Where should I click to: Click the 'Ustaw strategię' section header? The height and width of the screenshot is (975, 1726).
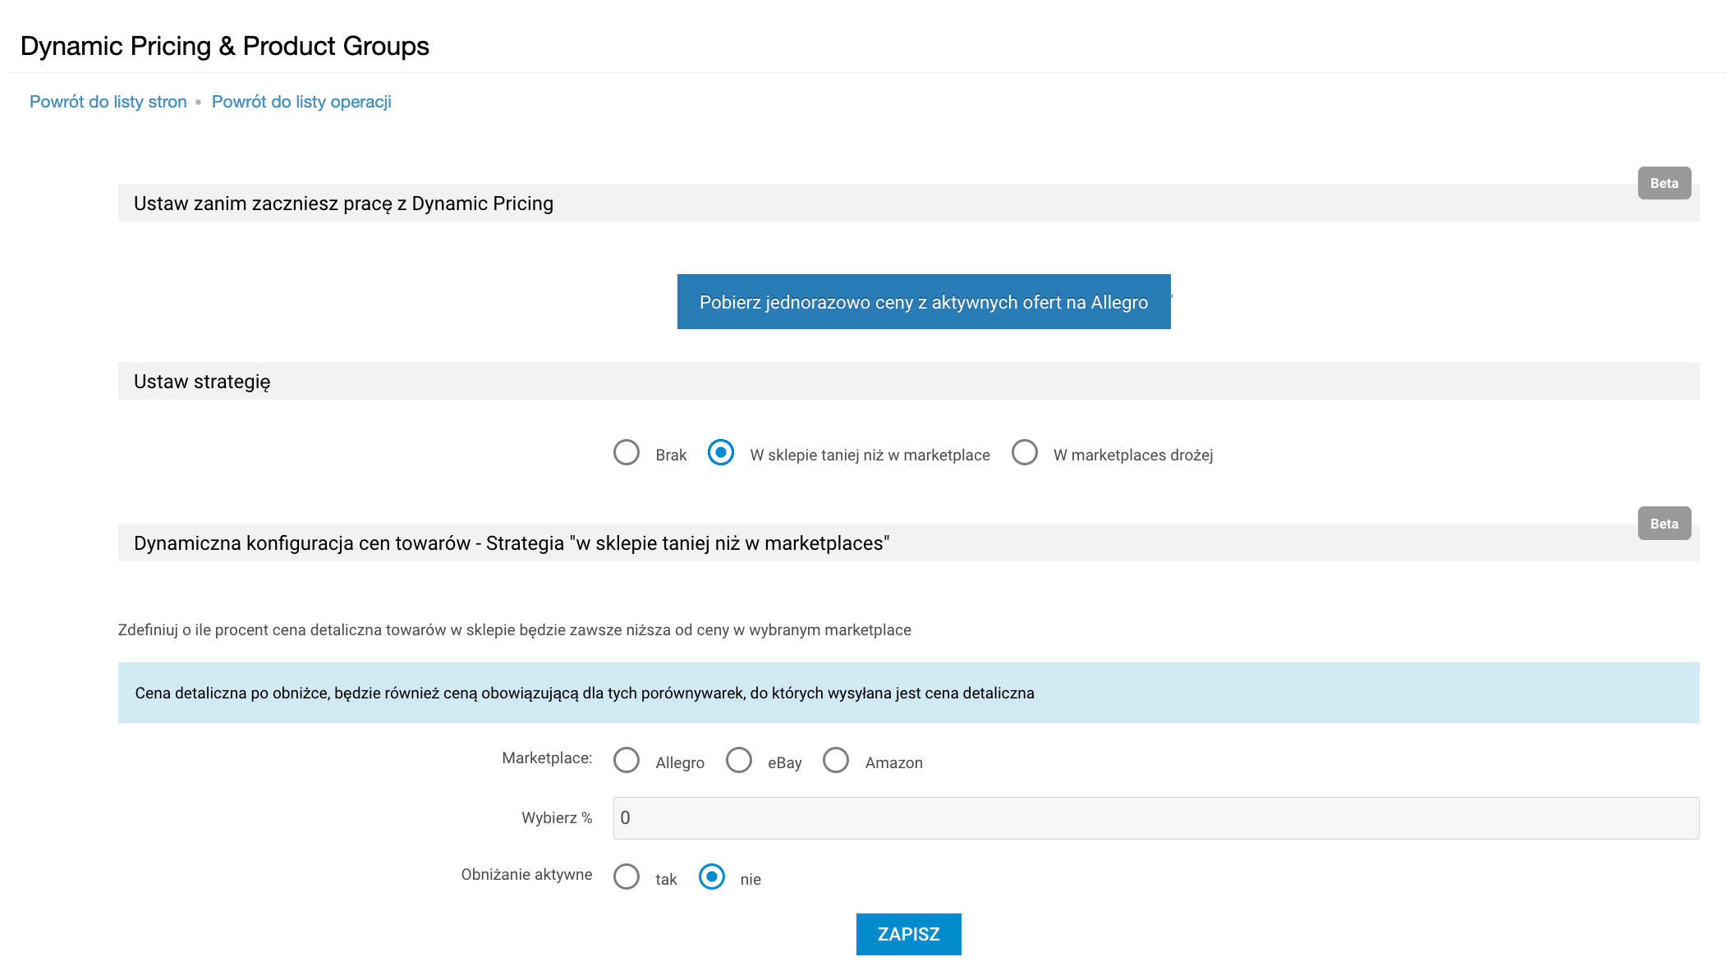(x=202, y=382)
